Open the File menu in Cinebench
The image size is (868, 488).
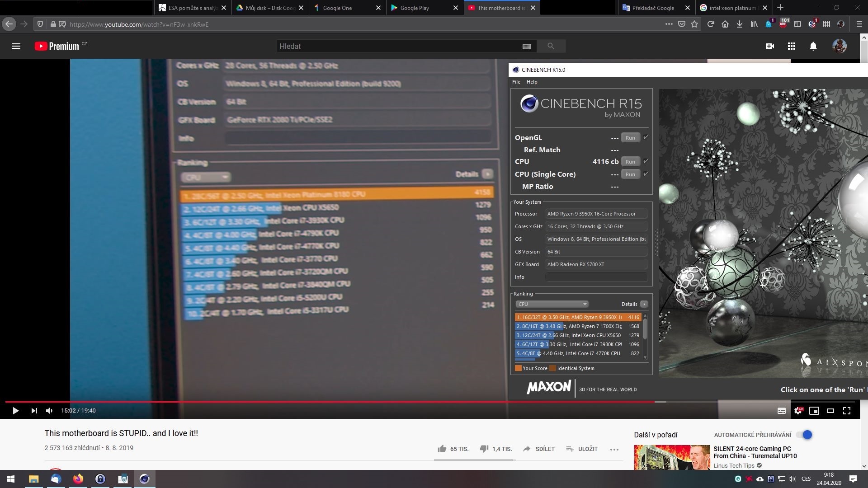(516, 82)
